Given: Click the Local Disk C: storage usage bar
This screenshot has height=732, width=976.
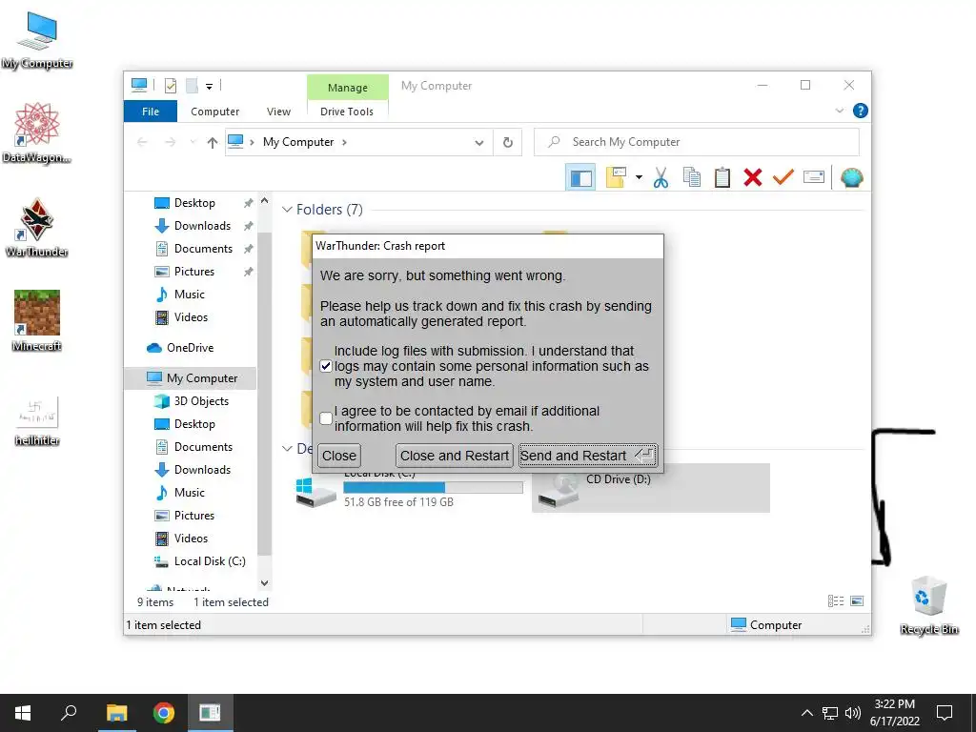Looking at the screenshot, I should tap(434, 487).
